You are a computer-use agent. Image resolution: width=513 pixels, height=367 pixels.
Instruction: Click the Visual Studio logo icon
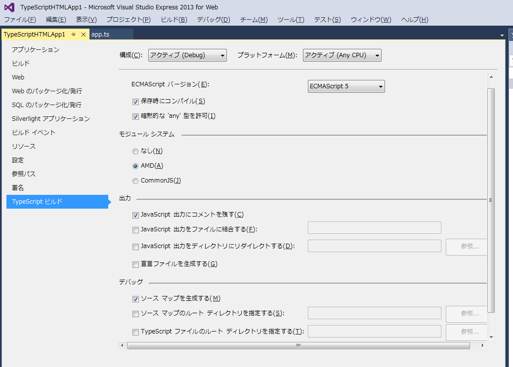point(9,7)
